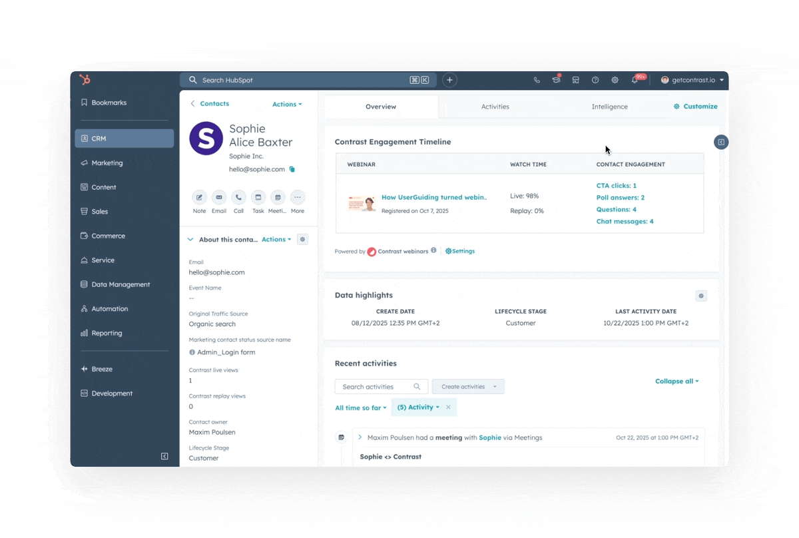Collapse the left navigation sidebar
The height and width of the screenshot is (538, 799).
coord(164,456)
